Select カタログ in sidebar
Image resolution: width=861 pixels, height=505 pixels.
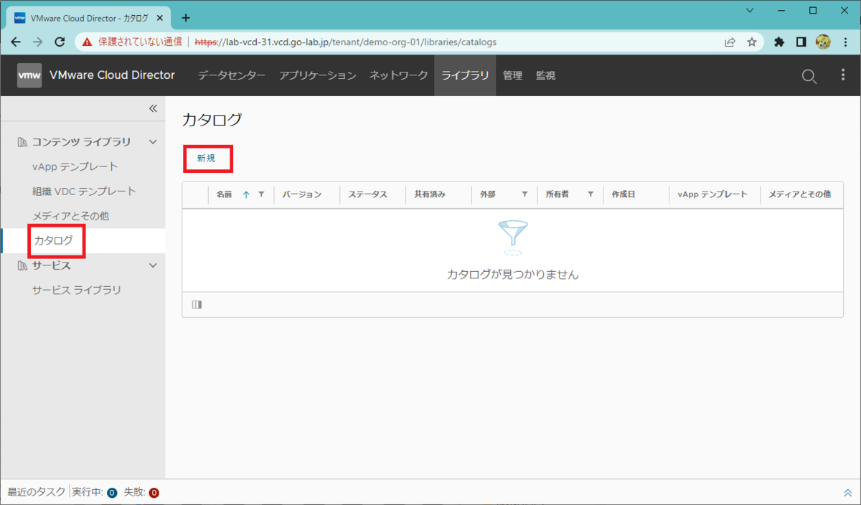(x=54, y=241)
